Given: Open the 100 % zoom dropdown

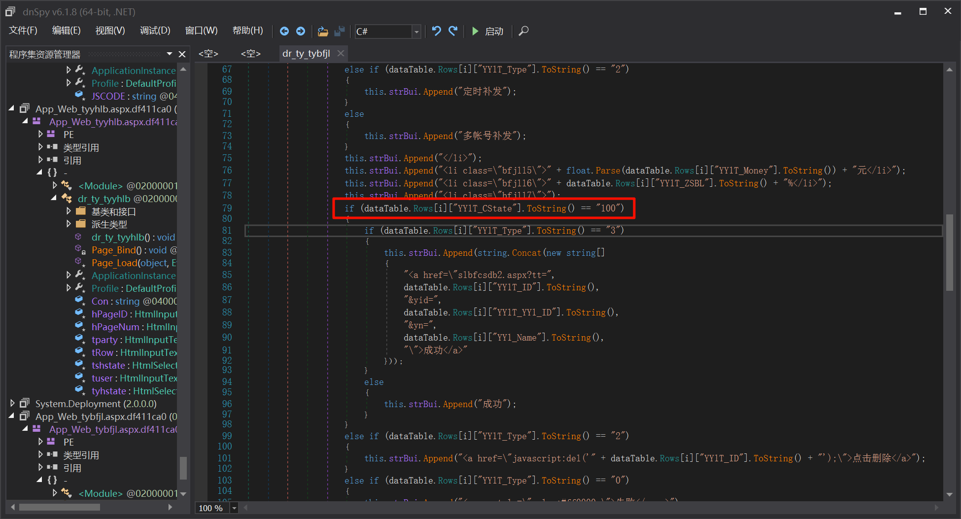Looking at the screenshot, I should (x=234, y=508).
